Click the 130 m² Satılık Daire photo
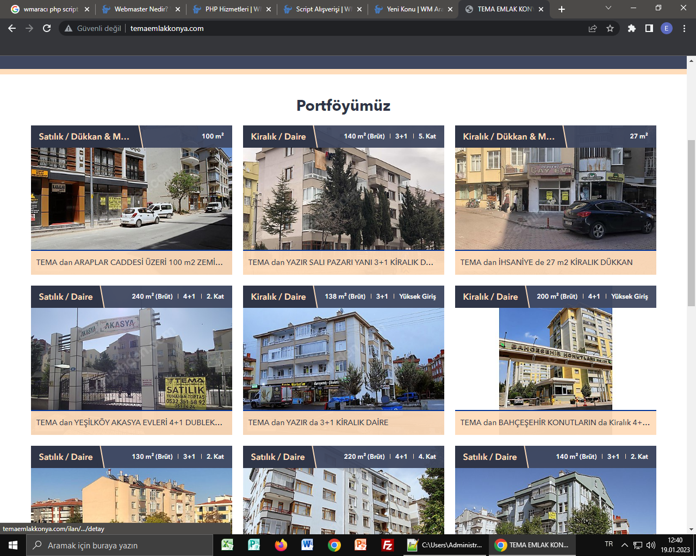This screenshot has height=556, width=696. (132, 501)
